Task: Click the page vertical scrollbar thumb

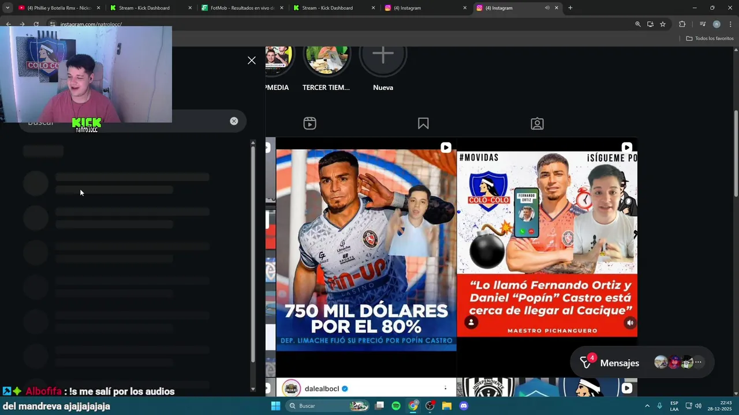Action: 736,154
